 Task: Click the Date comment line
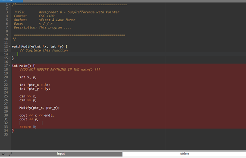tap(33, 24)
